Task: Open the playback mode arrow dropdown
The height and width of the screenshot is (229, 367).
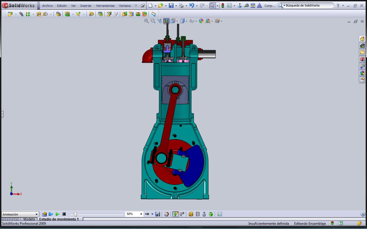Action: pyautogui.click(x=152, y=214)
